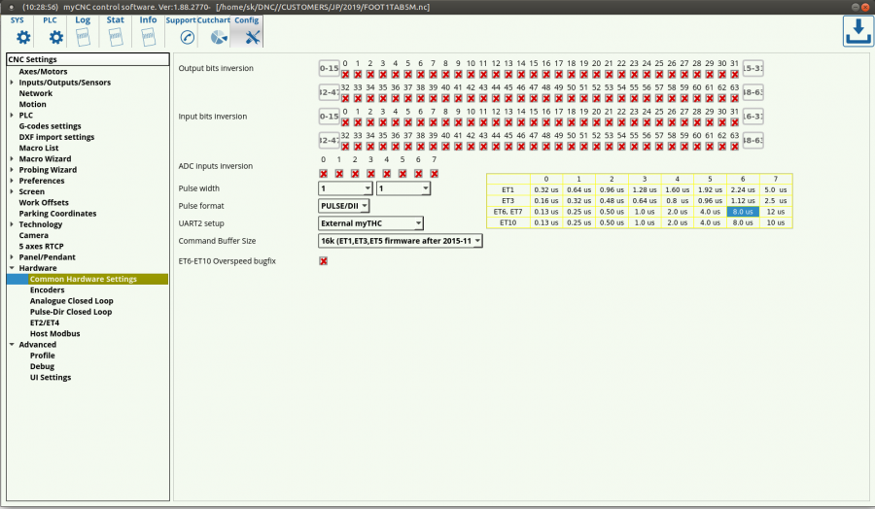The width and height of the screenshot is (875, 509).
Task: Click output bits 15-31 group button
Action: [752, 68]
